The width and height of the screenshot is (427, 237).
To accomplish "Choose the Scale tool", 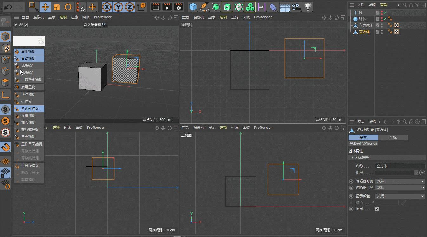I will click(x=57, y=7).
